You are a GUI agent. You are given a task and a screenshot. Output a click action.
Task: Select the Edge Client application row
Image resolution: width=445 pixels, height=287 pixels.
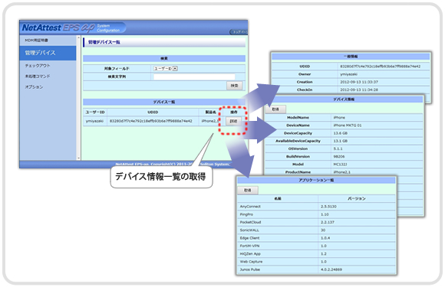tap(316, 238)
